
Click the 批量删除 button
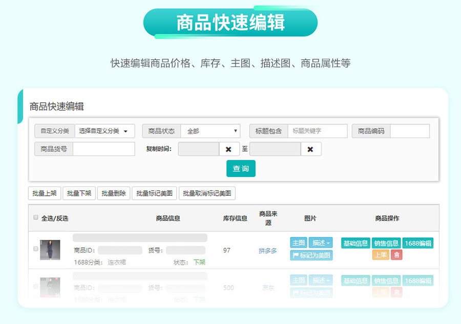(x=114, y=194)
